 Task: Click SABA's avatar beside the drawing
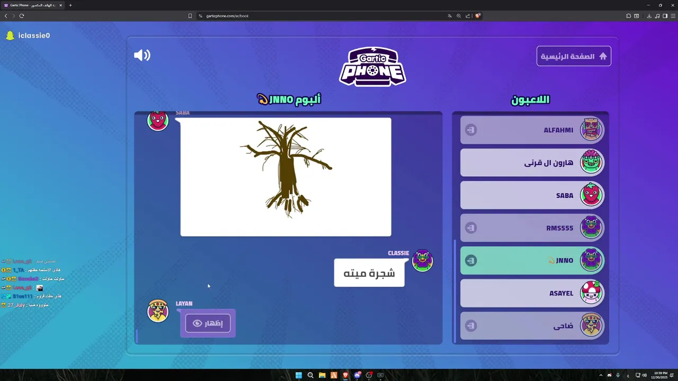pyautogui.click(x=158, y=121)
